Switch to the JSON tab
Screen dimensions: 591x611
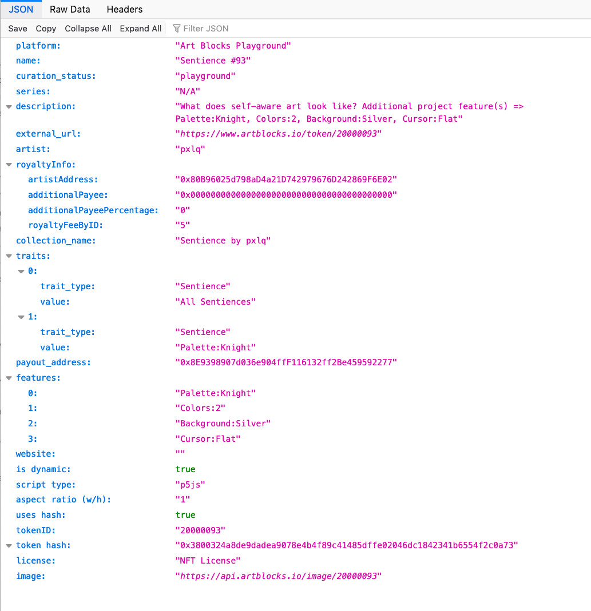21,9
